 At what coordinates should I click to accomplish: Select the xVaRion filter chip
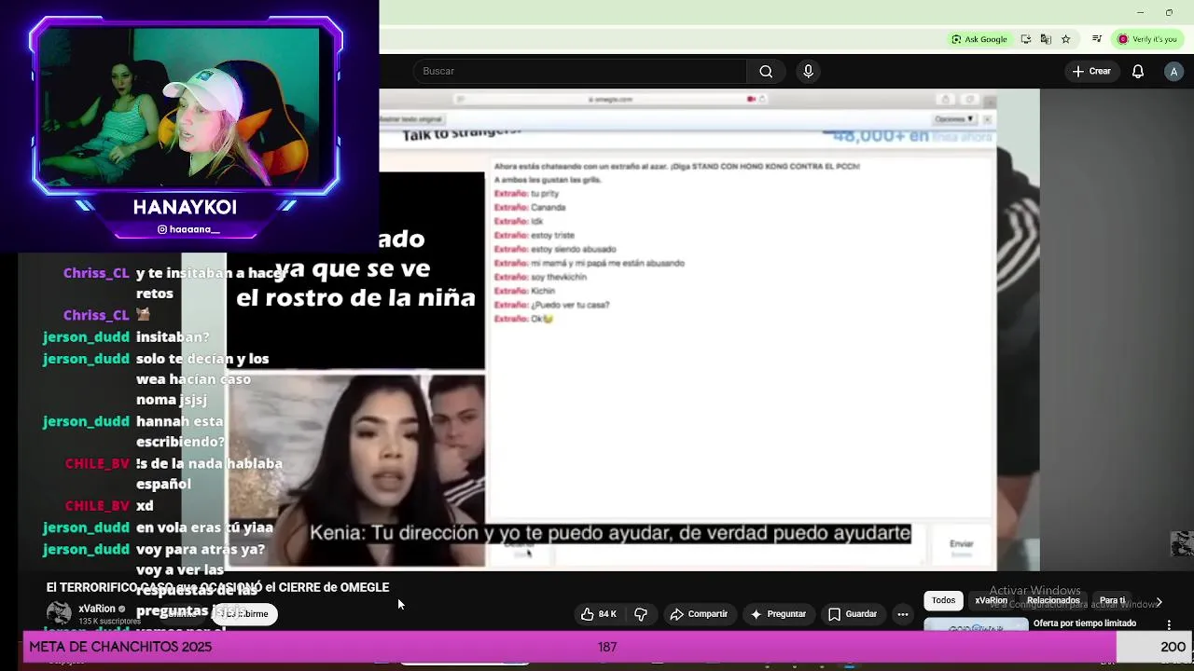[991, 601]
